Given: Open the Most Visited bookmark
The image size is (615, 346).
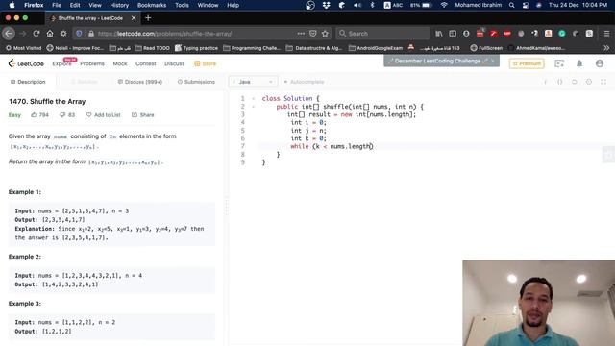Looking at the screenshot, I should pyautogui.click(x=23, y=48).
